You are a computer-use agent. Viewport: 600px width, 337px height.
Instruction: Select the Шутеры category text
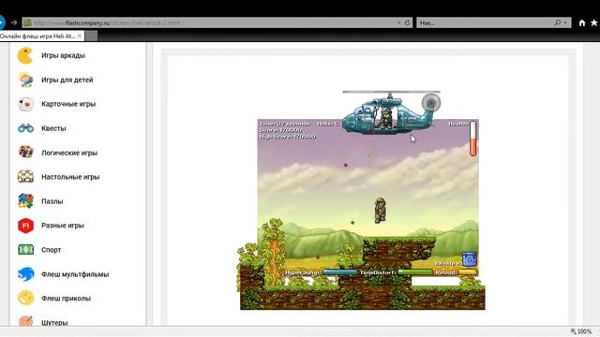[x=54, y=323]
